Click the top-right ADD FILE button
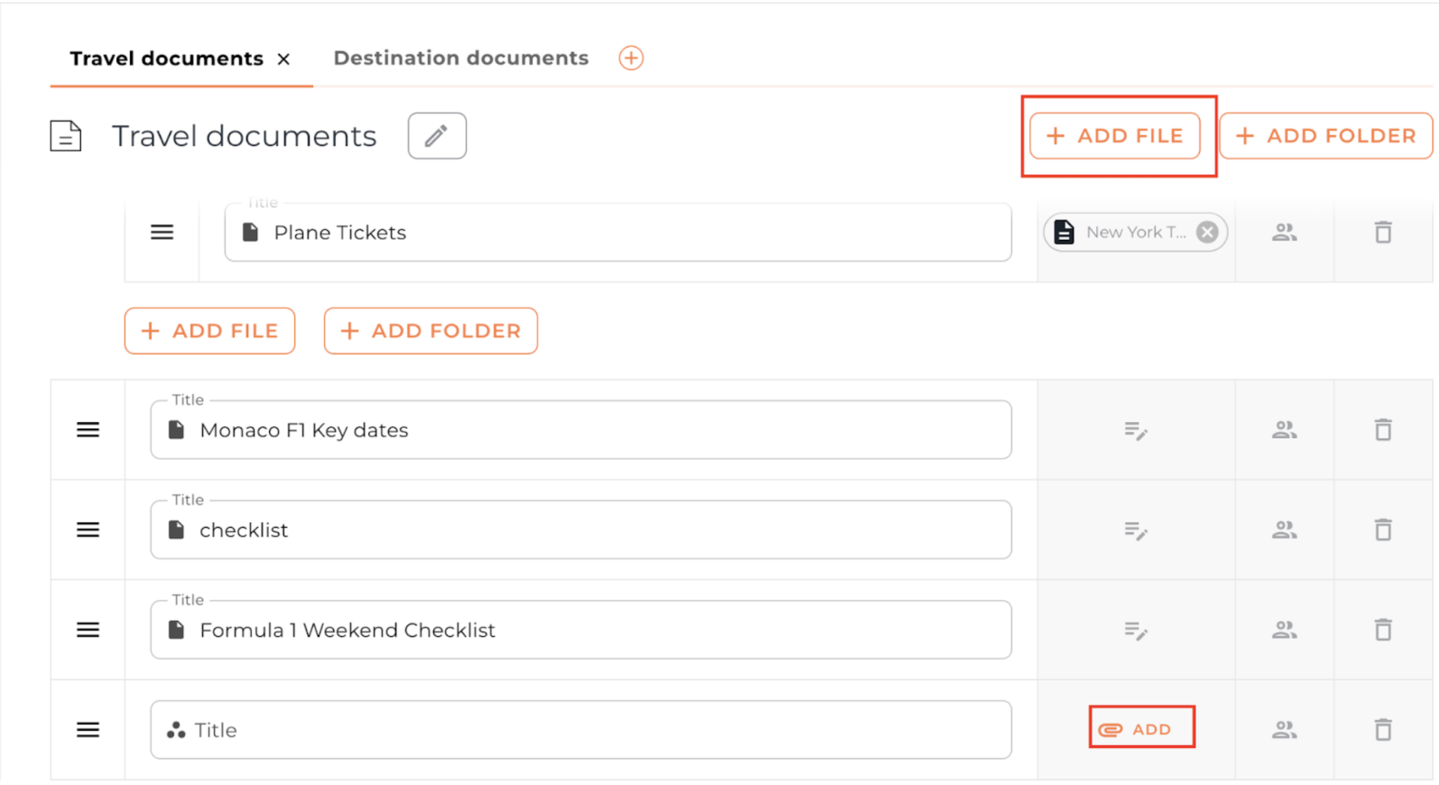Screen dimensions: 1439x785 (x=1114, y=136)
